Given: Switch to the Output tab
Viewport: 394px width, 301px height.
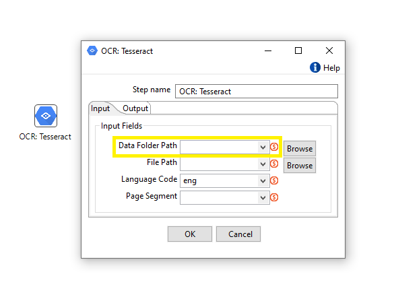Looking at the screenshot, I should click(x=135, y=108).
